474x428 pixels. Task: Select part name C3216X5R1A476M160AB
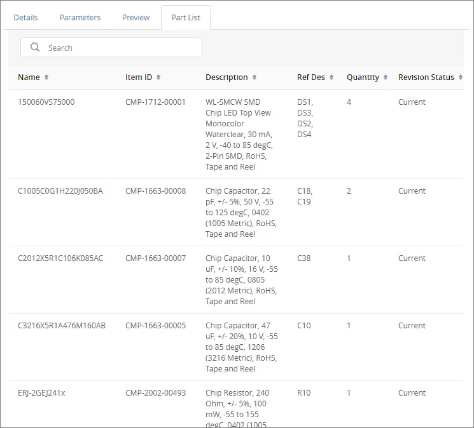pos(62,326)
